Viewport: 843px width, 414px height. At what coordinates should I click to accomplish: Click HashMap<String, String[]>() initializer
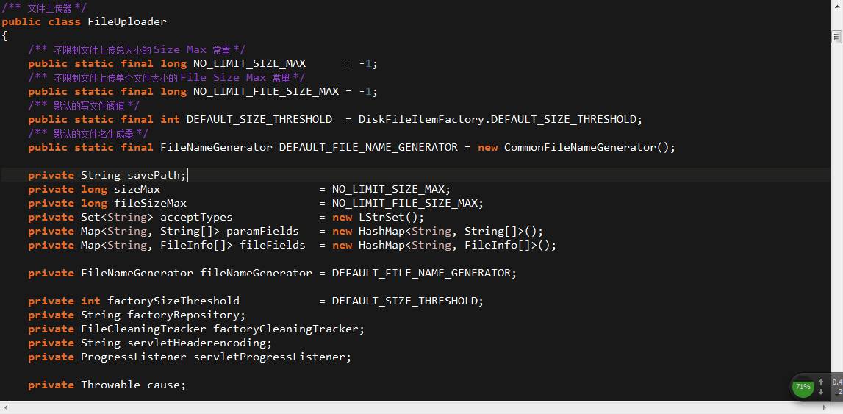448,231
